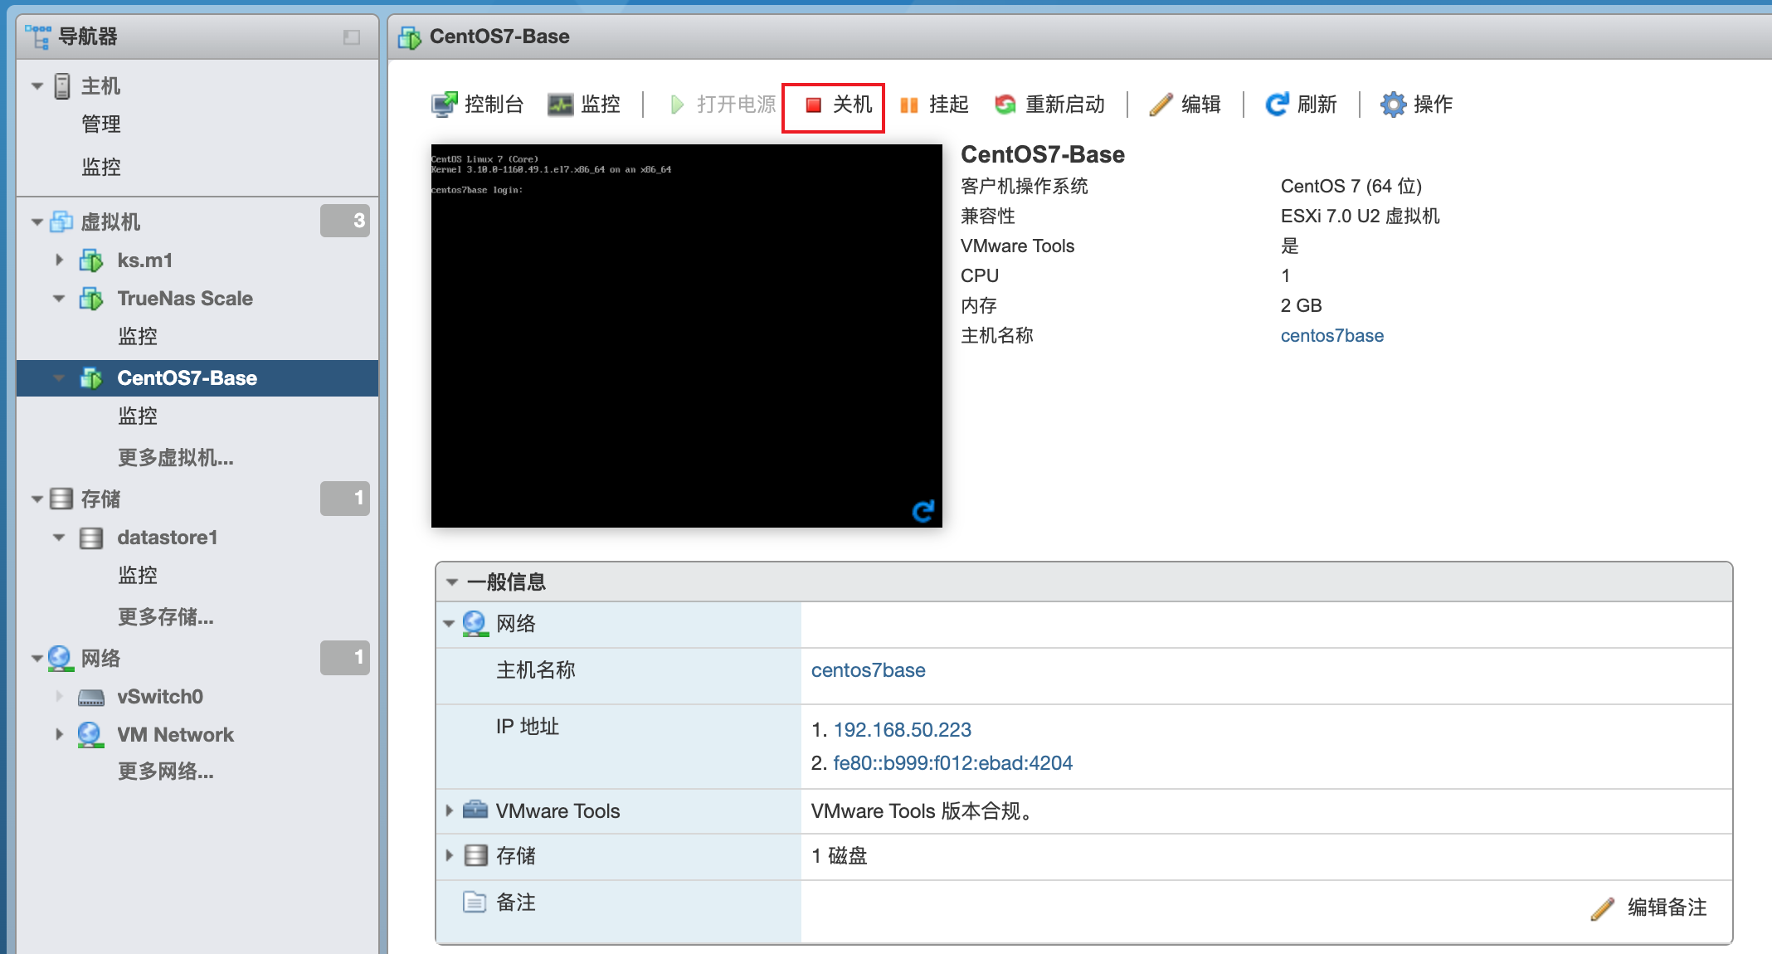The image size is (1772, 954).
Task: Click the black VM console thumbnail
Action: tap(686, 336)
